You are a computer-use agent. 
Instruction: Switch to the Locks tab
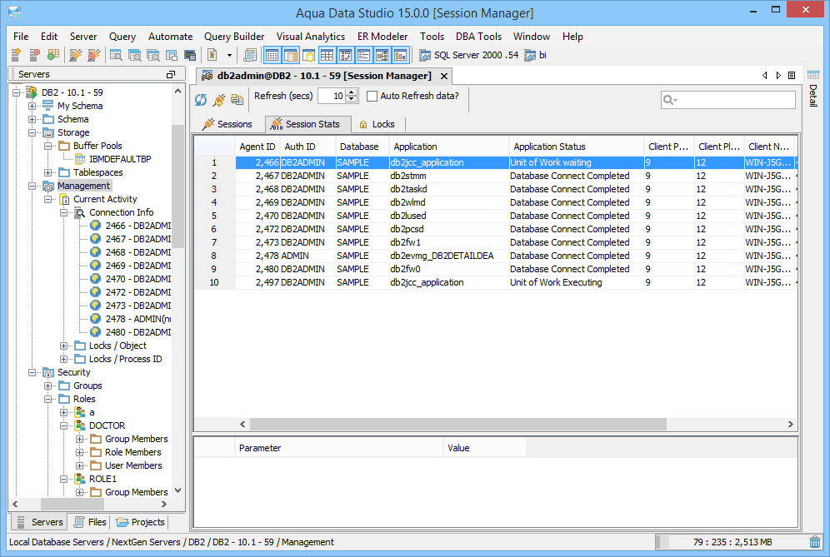tap(378, 123)
